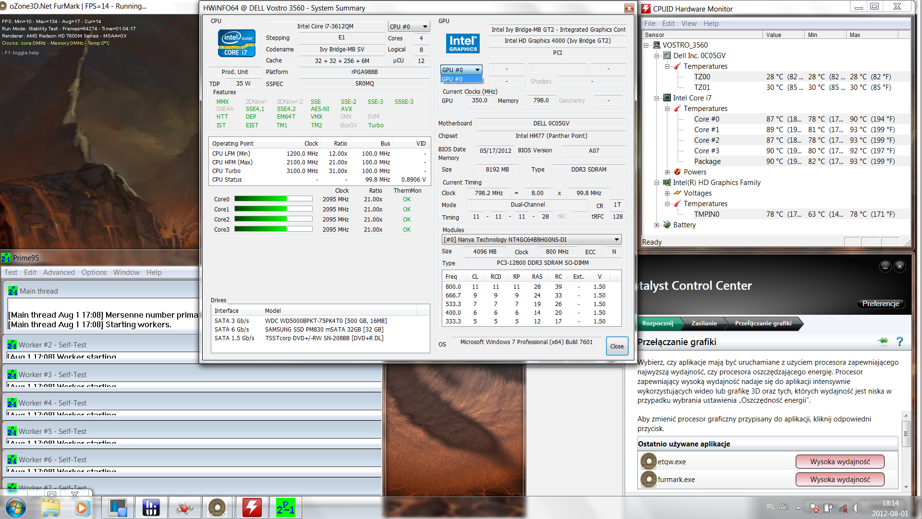Click the PL language indicator in tray

pos(770,507)
